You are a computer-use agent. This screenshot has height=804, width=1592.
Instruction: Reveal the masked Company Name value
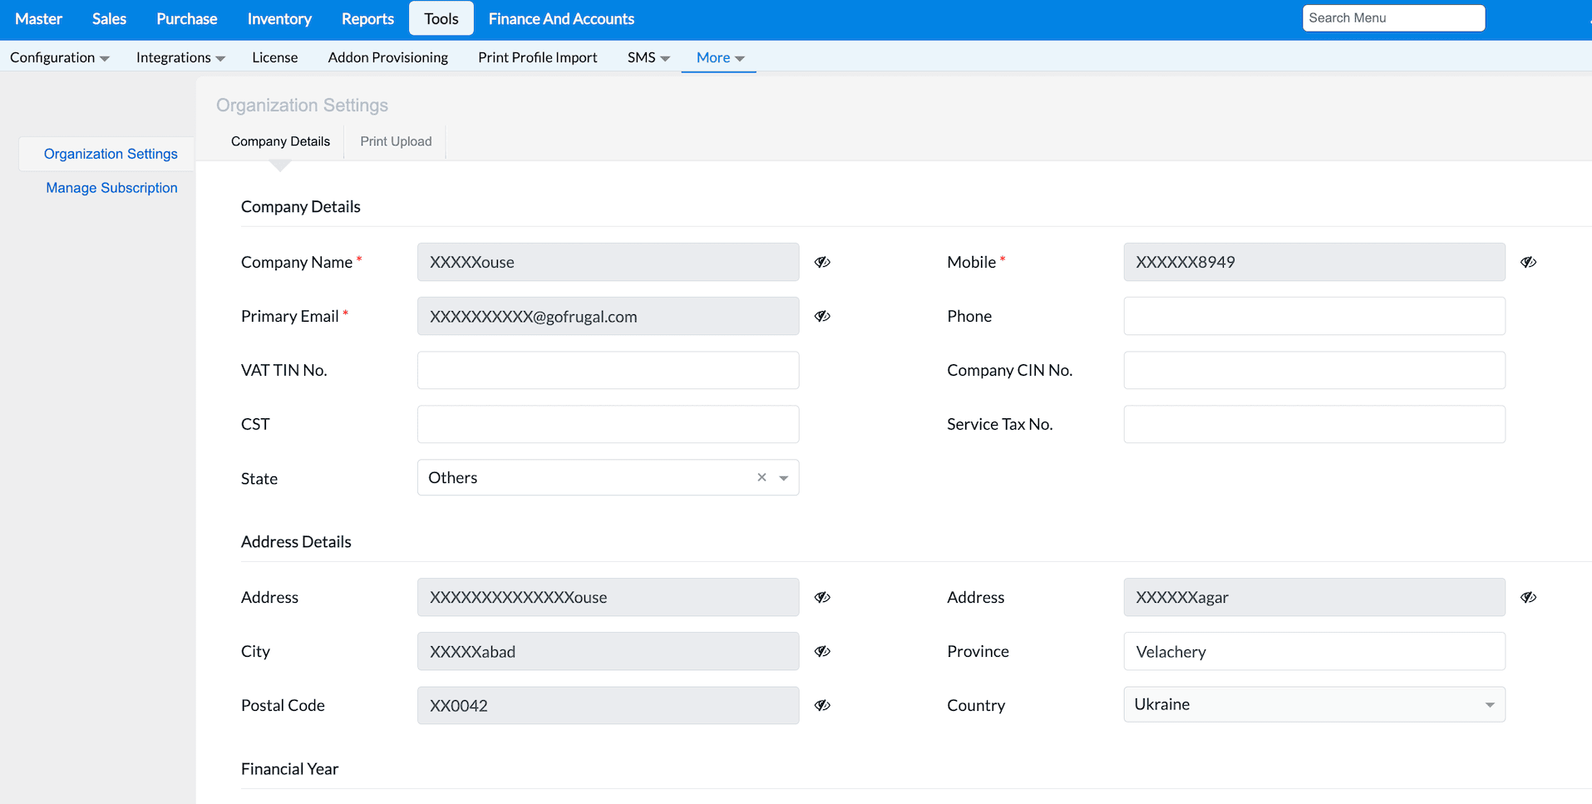(822, 262)
